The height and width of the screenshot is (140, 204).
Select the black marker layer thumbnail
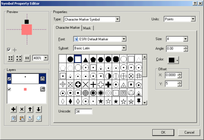[x=25, y=79]
